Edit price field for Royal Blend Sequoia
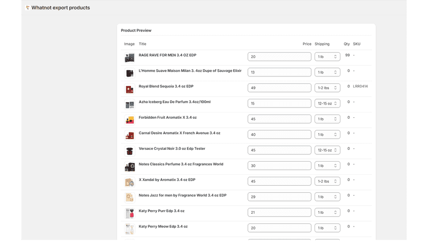 coord(279,88)
